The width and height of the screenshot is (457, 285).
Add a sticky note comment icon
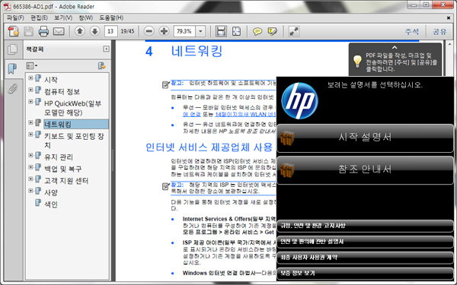[x=257, y=31]
